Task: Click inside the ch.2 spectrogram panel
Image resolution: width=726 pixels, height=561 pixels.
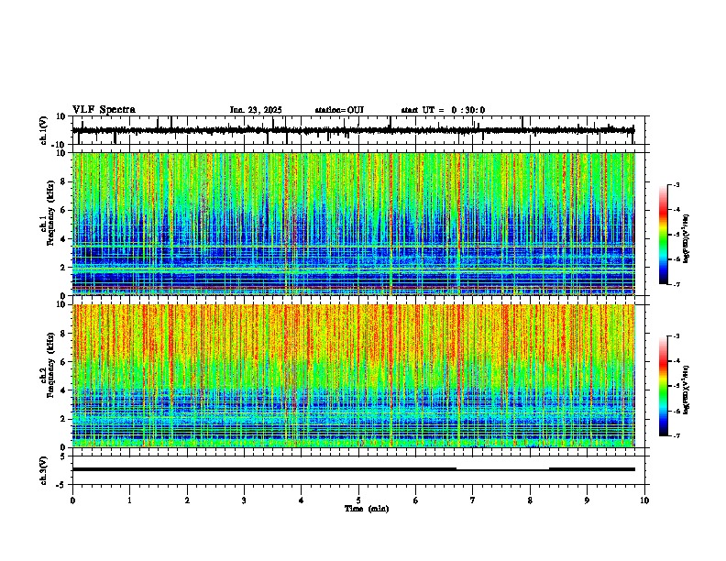Action: click(x=353, y=376)
